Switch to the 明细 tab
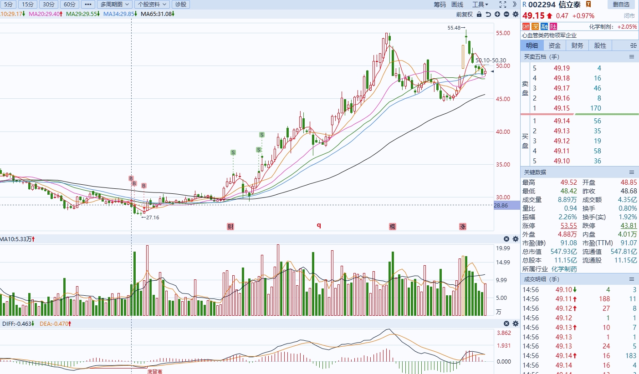Image resolution: width=639 pixels, height=374 pixels. (x=532, y=45)
